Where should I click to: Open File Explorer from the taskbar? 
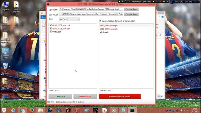coord(41,110)
